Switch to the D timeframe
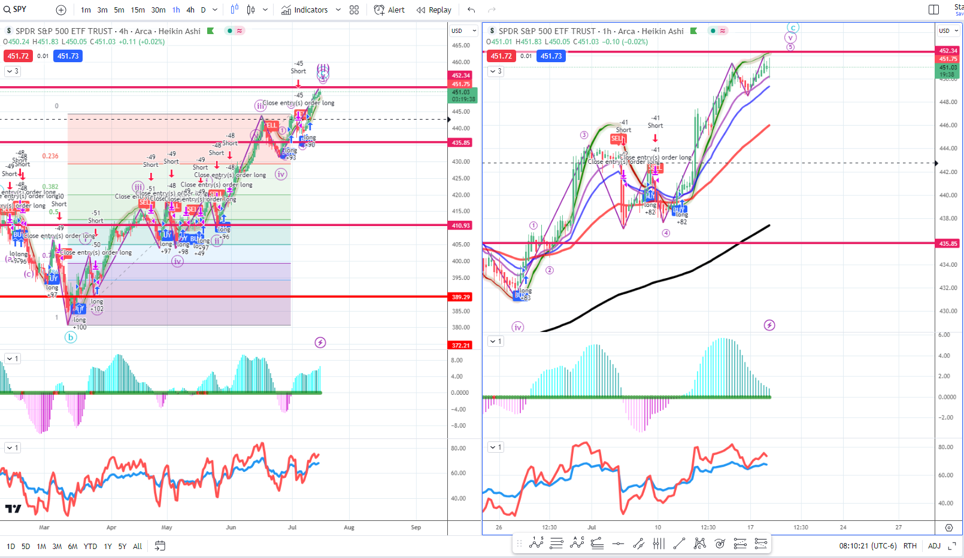Screen dimensions: 964x558 point(204,10)
